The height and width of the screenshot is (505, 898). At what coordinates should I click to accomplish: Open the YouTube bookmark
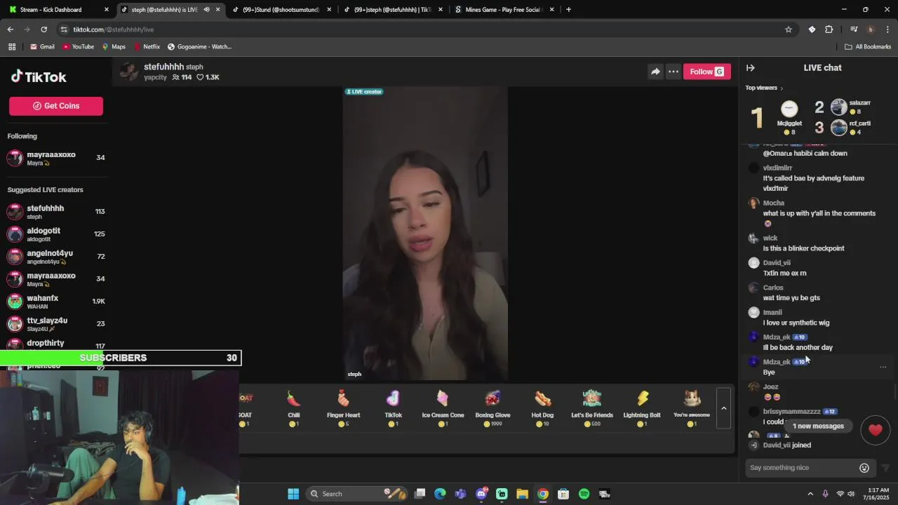tap(78, 47)
